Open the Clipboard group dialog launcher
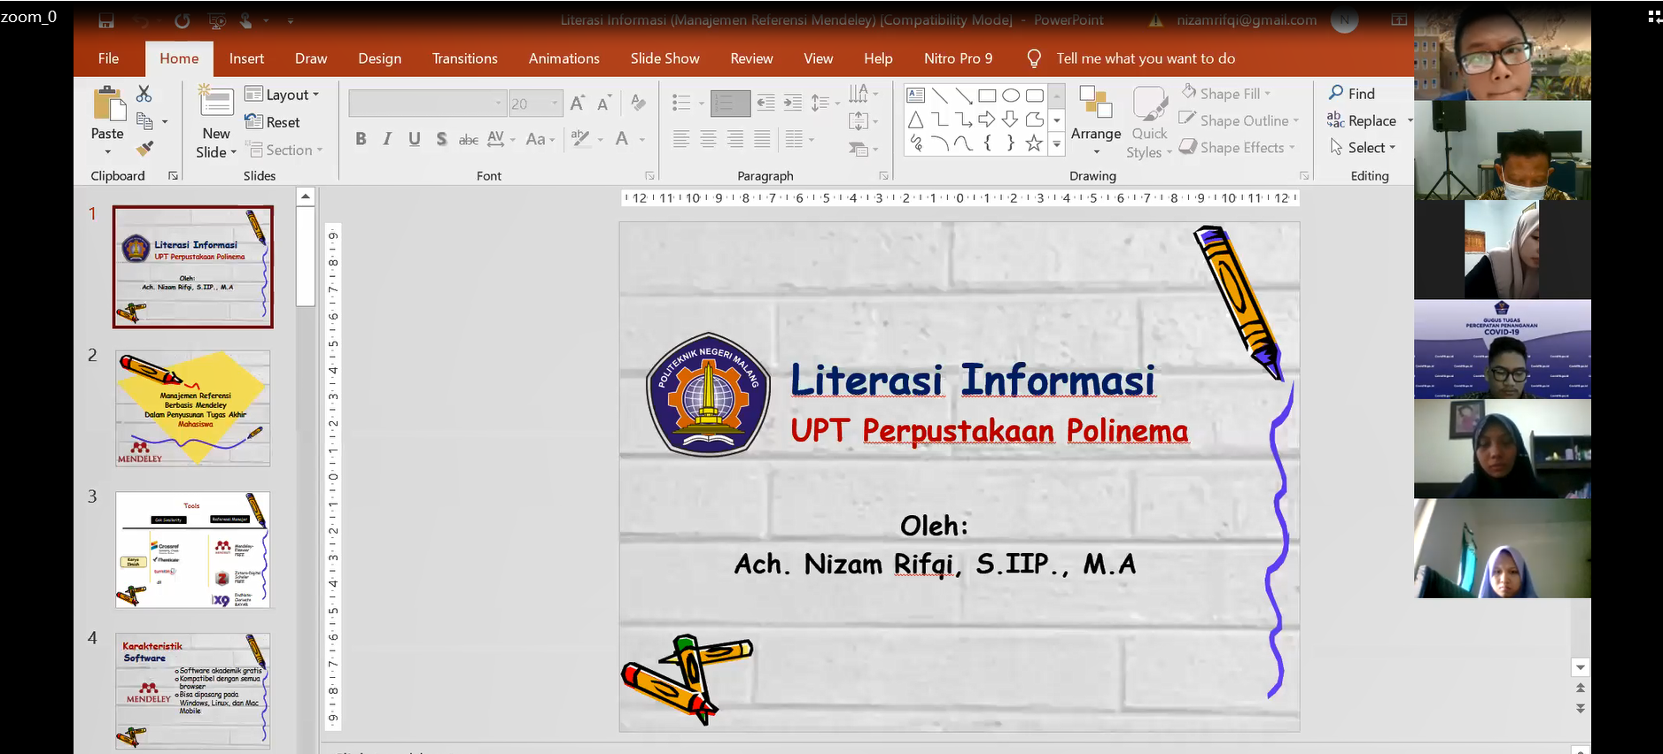Viewport: 1663px width, 754px height. point(173,176)
